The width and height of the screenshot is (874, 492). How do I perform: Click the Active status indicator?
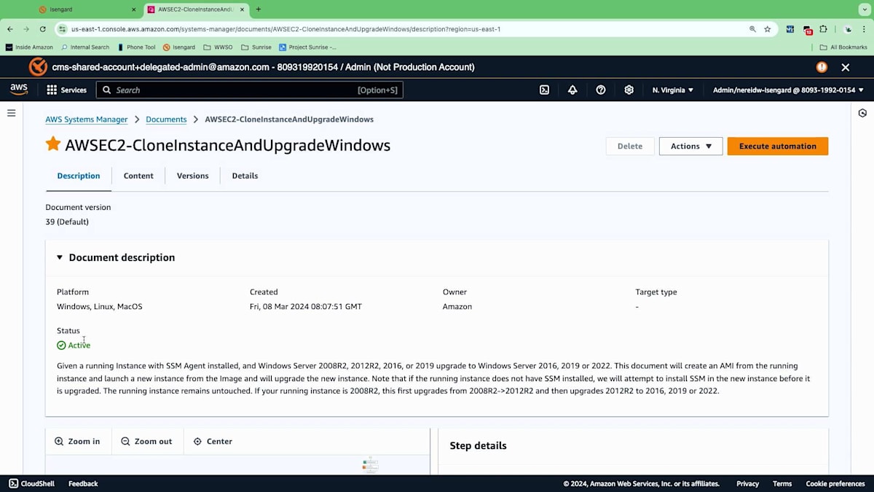[x=74, y=345]
